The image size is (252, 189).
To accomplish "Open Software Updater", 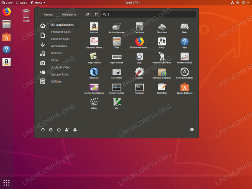I will click(x=185, y=73).
